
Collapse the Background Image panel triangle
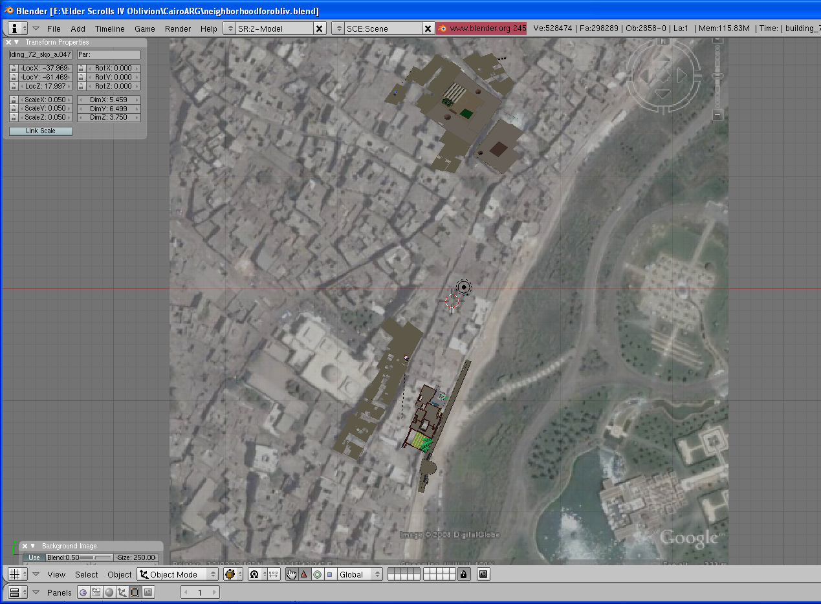pyautogui.click(x=33, y=546)
